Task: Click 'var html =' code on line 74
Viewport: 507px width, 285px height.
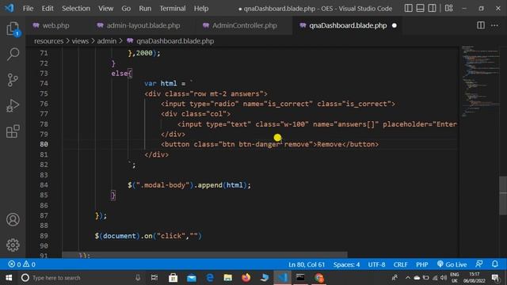Action: (165, 83)
